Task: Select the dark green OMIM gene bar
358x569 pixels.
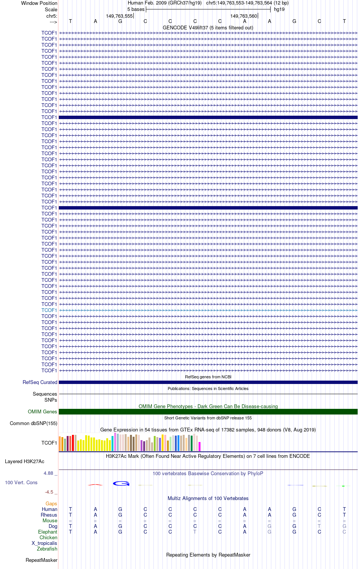Action: [208, 411]
